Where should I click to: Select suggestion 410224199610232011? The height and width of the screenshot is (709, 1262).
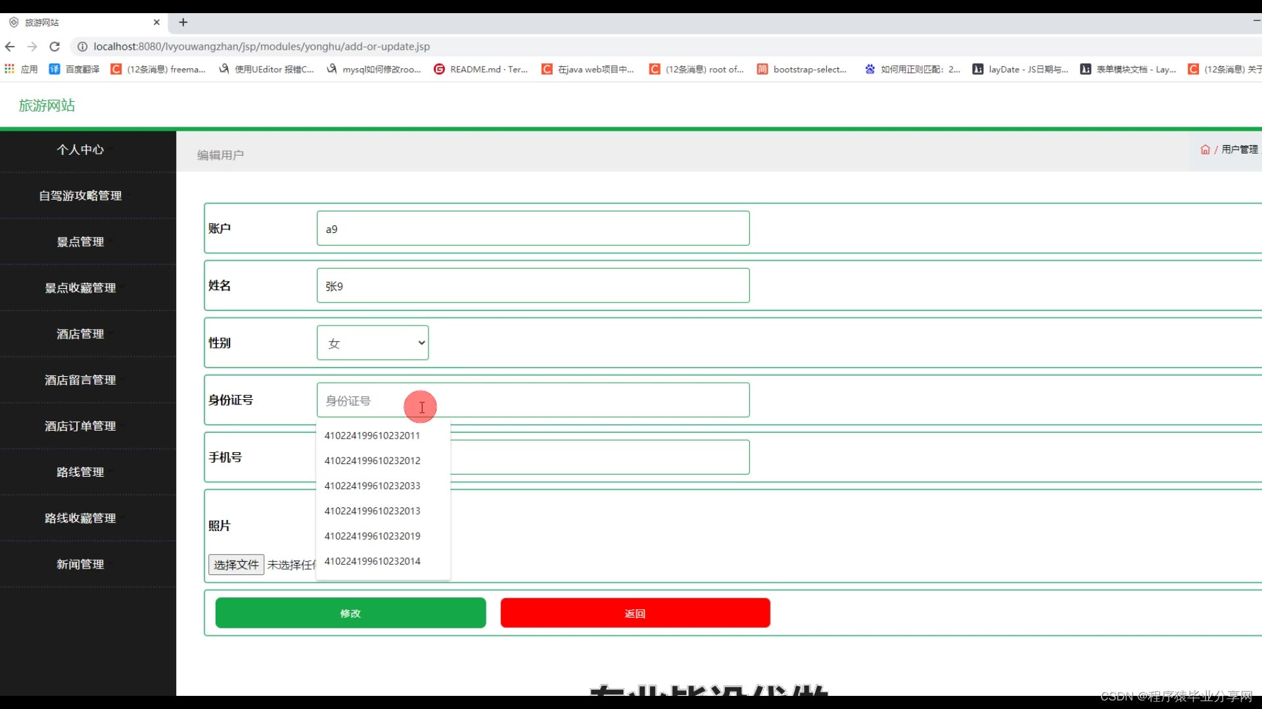372,435
